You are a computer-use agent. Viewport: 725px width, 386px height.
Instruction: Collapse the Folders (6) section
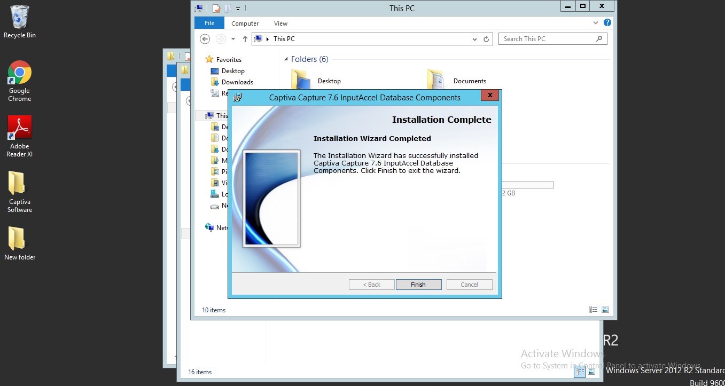click(286, 59)
